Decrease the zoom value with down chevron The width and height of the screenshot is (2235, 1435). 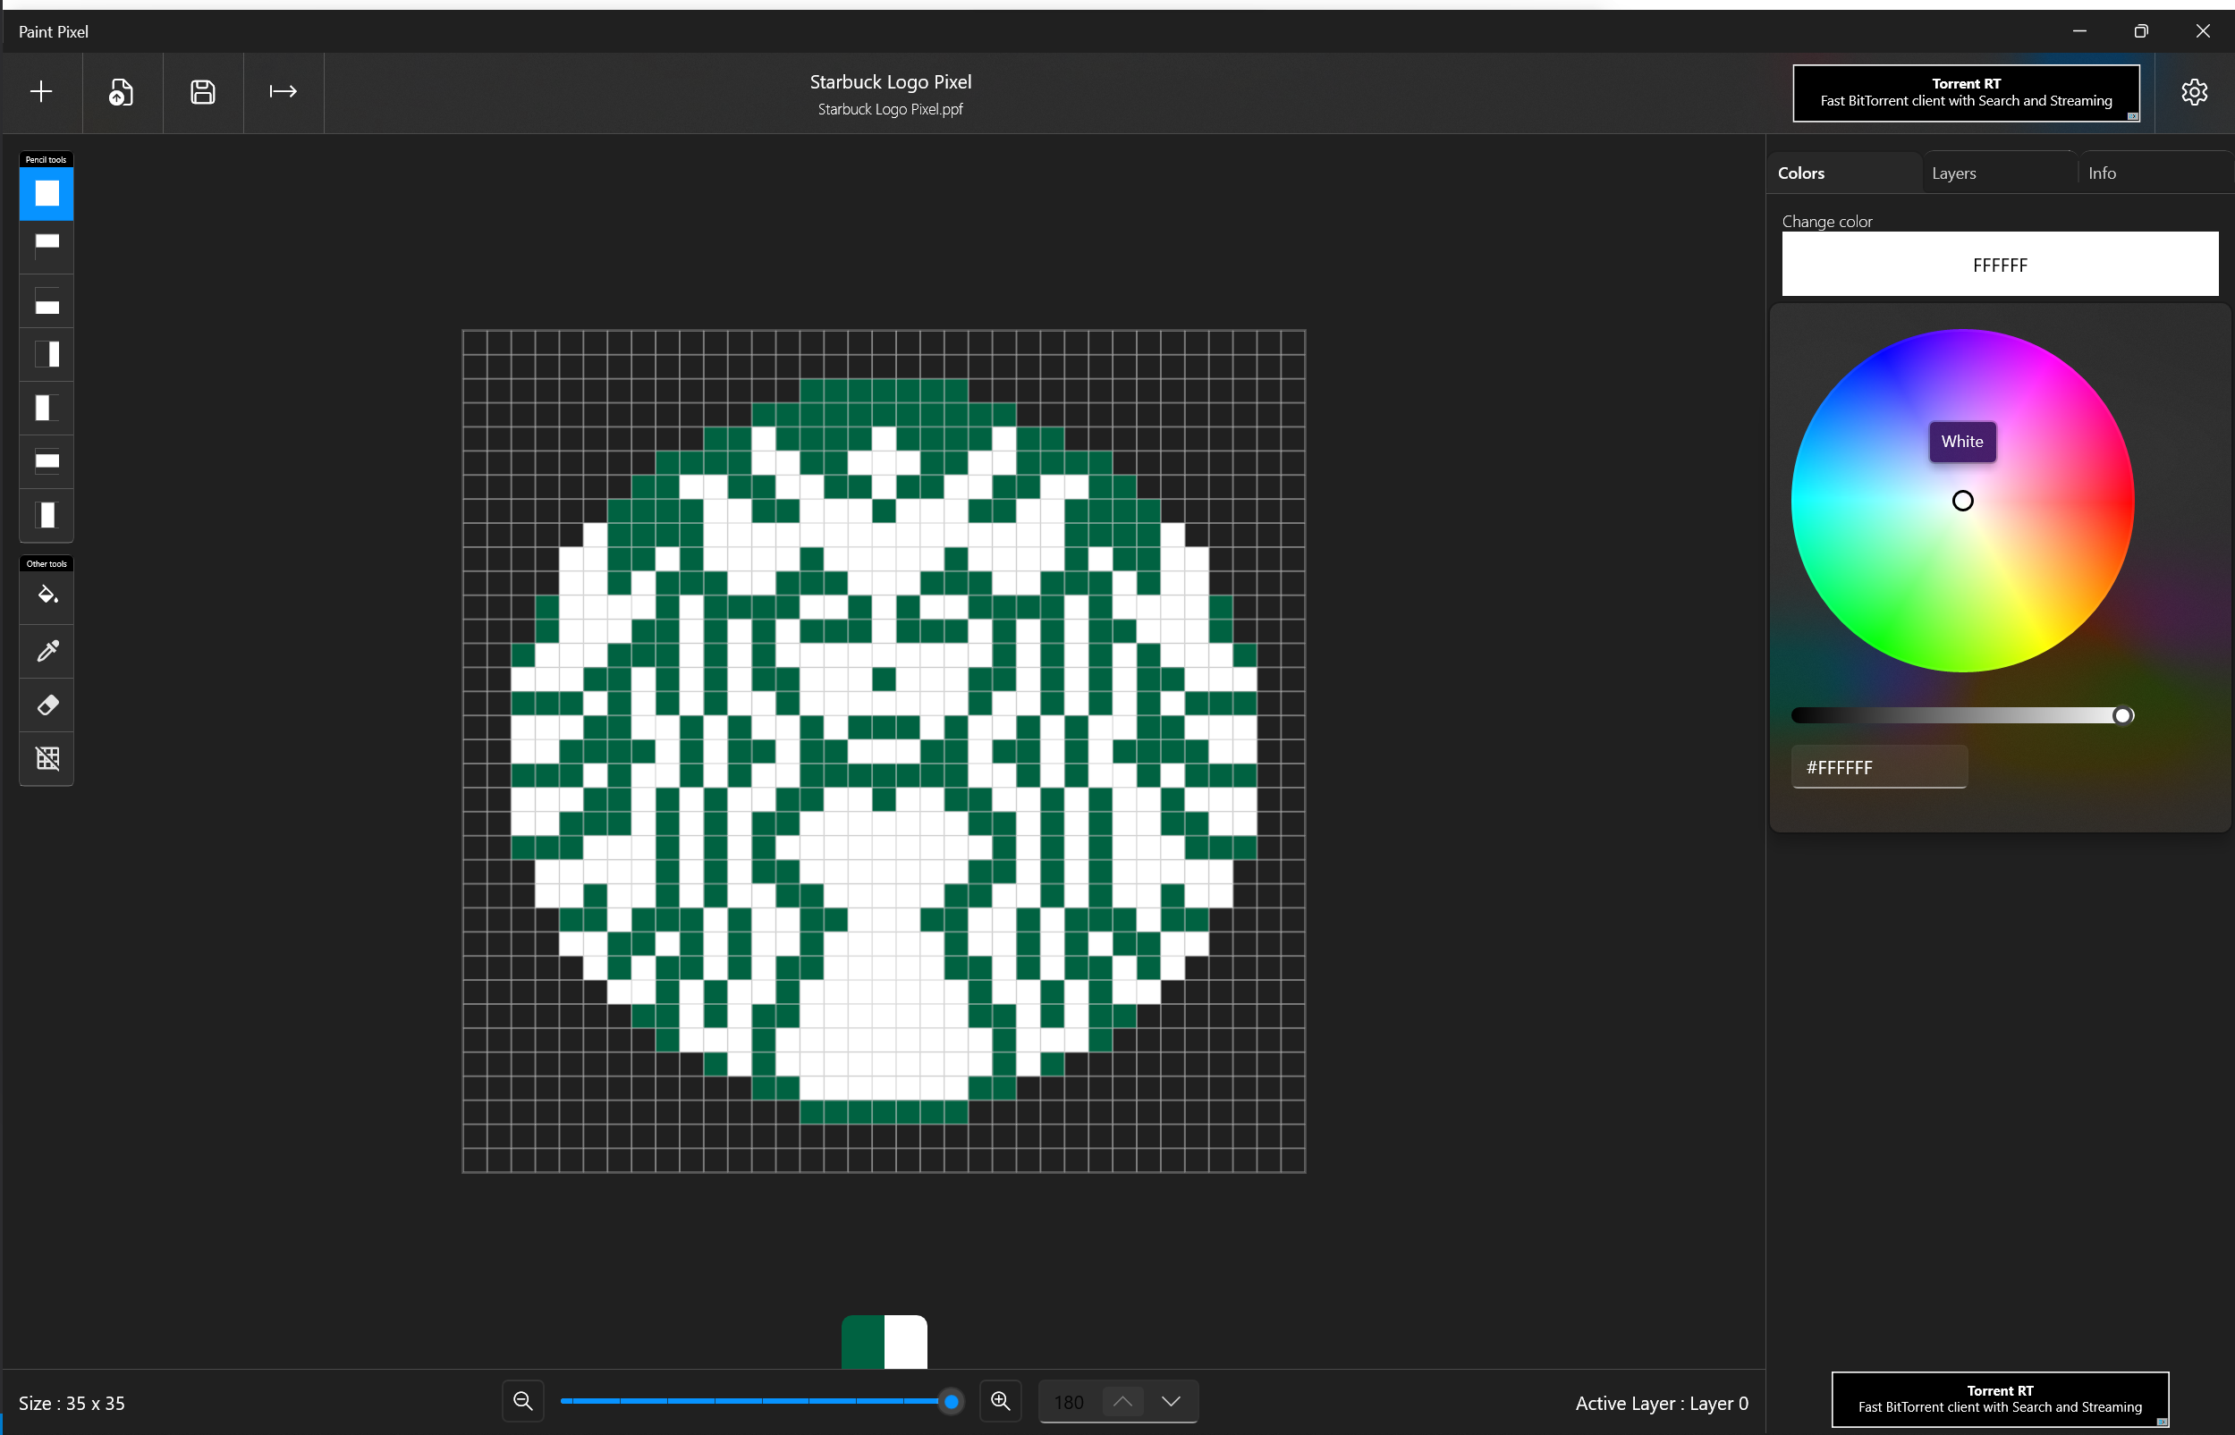pyautogui.click(x=1171, y=1401)
